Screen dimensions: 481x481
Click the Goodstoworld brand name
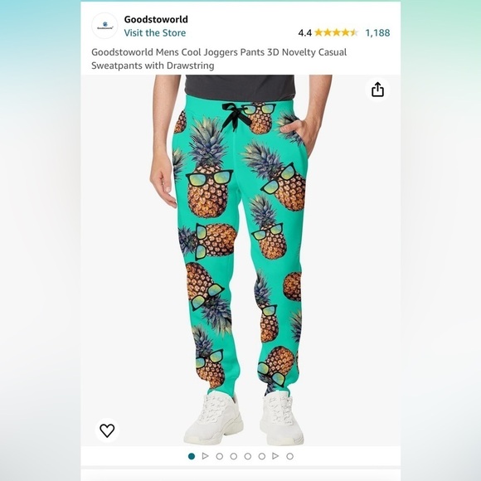click(156, 19)
